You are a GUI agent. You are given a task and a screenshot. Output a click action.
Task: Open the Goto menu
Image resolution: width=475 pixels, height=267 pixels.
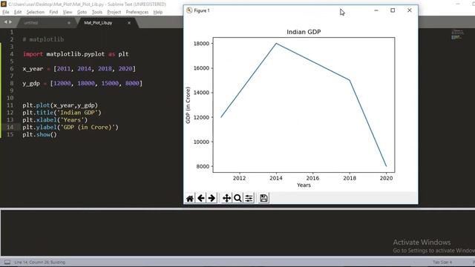[x=82, y=12]
